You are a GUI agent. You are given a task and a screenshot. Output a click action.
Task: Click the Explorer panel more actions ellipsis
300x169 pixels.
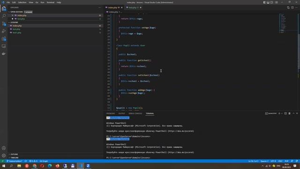100,8
